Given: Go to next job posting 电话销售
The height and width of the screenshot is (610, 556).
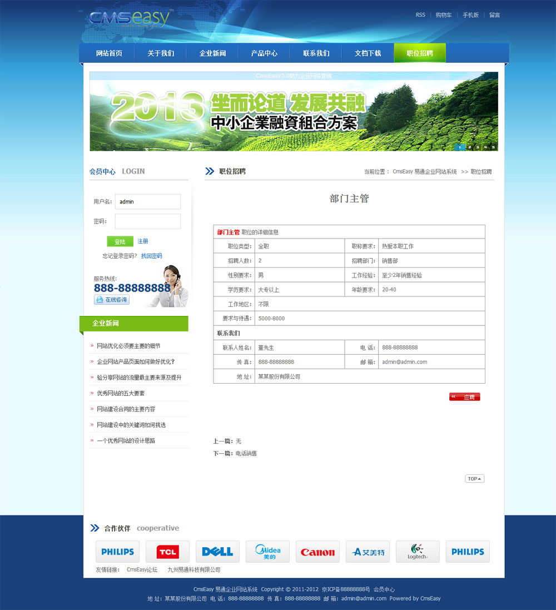Looking at the screenshot, I should click(246, 453).
